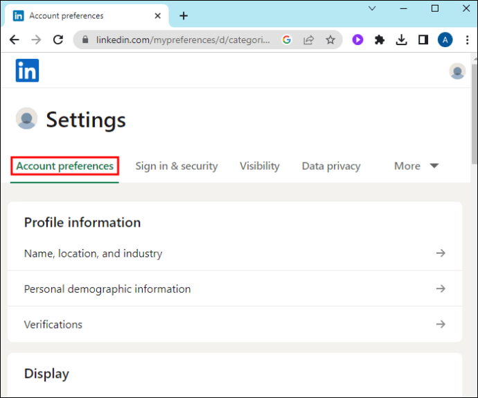Select the Account preferences settings tab
The width and height of the screenshot is (478, 398).
64,166
